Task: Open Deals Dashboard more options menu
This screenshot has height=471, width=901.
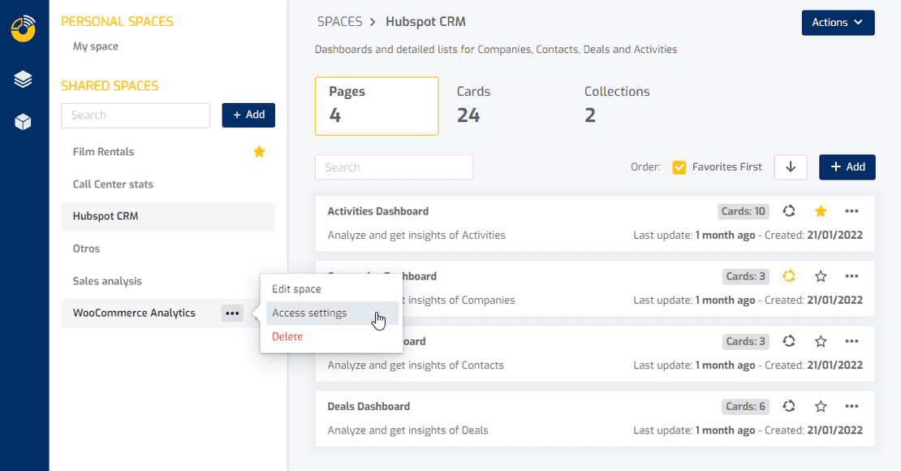Action: [x=851, y=406]
